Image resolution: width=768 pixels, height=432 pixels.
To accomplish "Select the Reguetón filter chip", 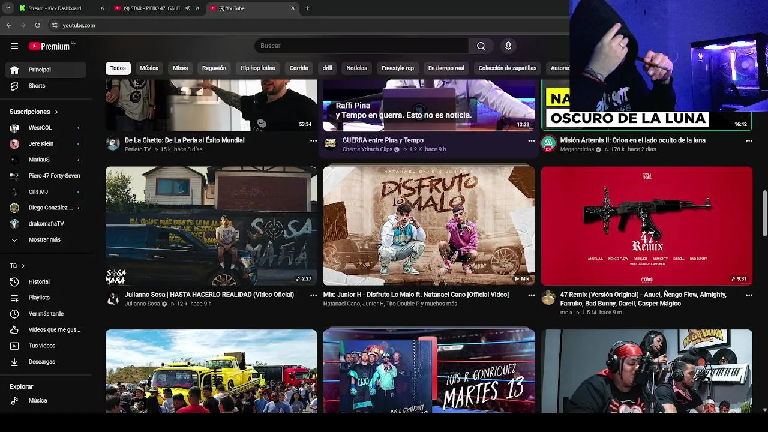I will click(x=214, y=68).
